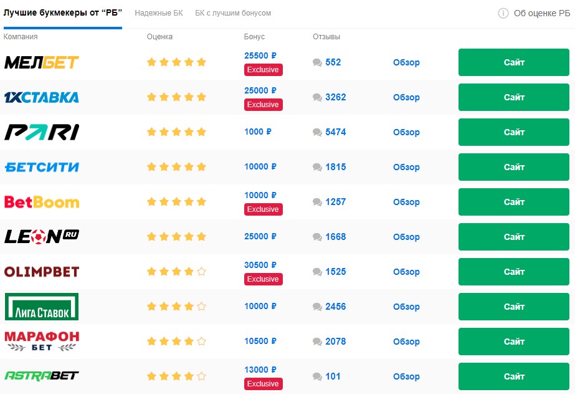Click the Leon.ru logo
575x397 pixels.
pyautogui.click(x=42, y=237)
